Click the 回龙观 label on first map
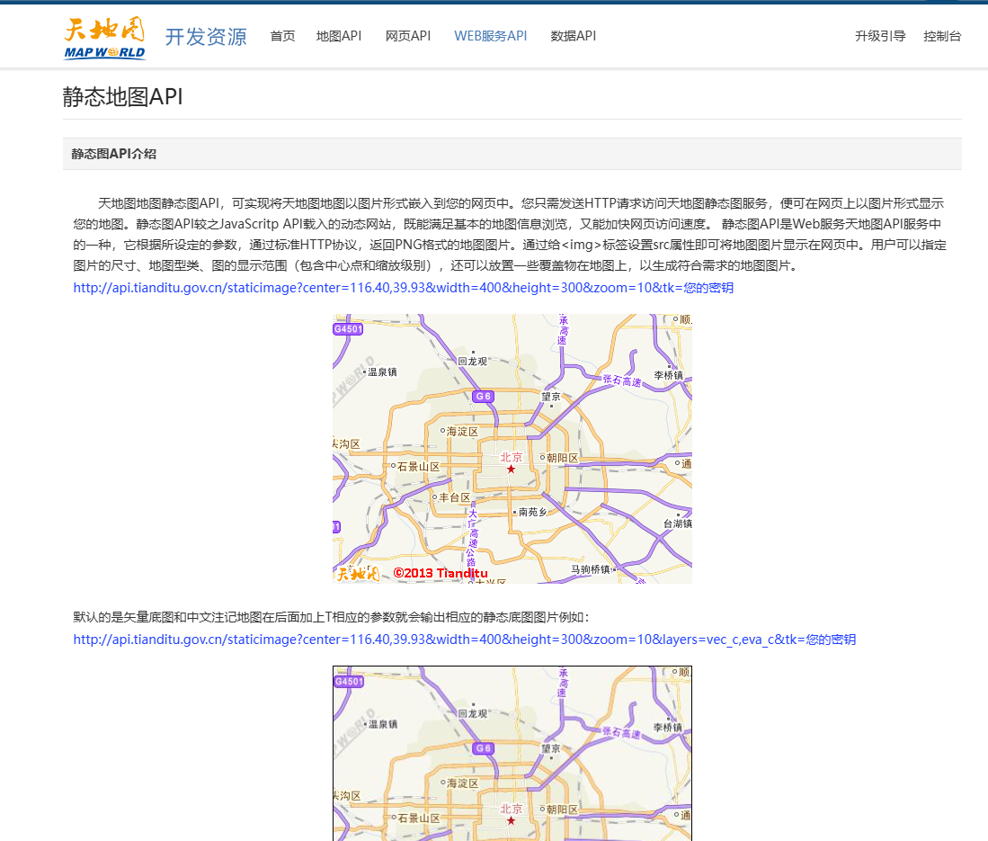988x841 pixels. 473,362
